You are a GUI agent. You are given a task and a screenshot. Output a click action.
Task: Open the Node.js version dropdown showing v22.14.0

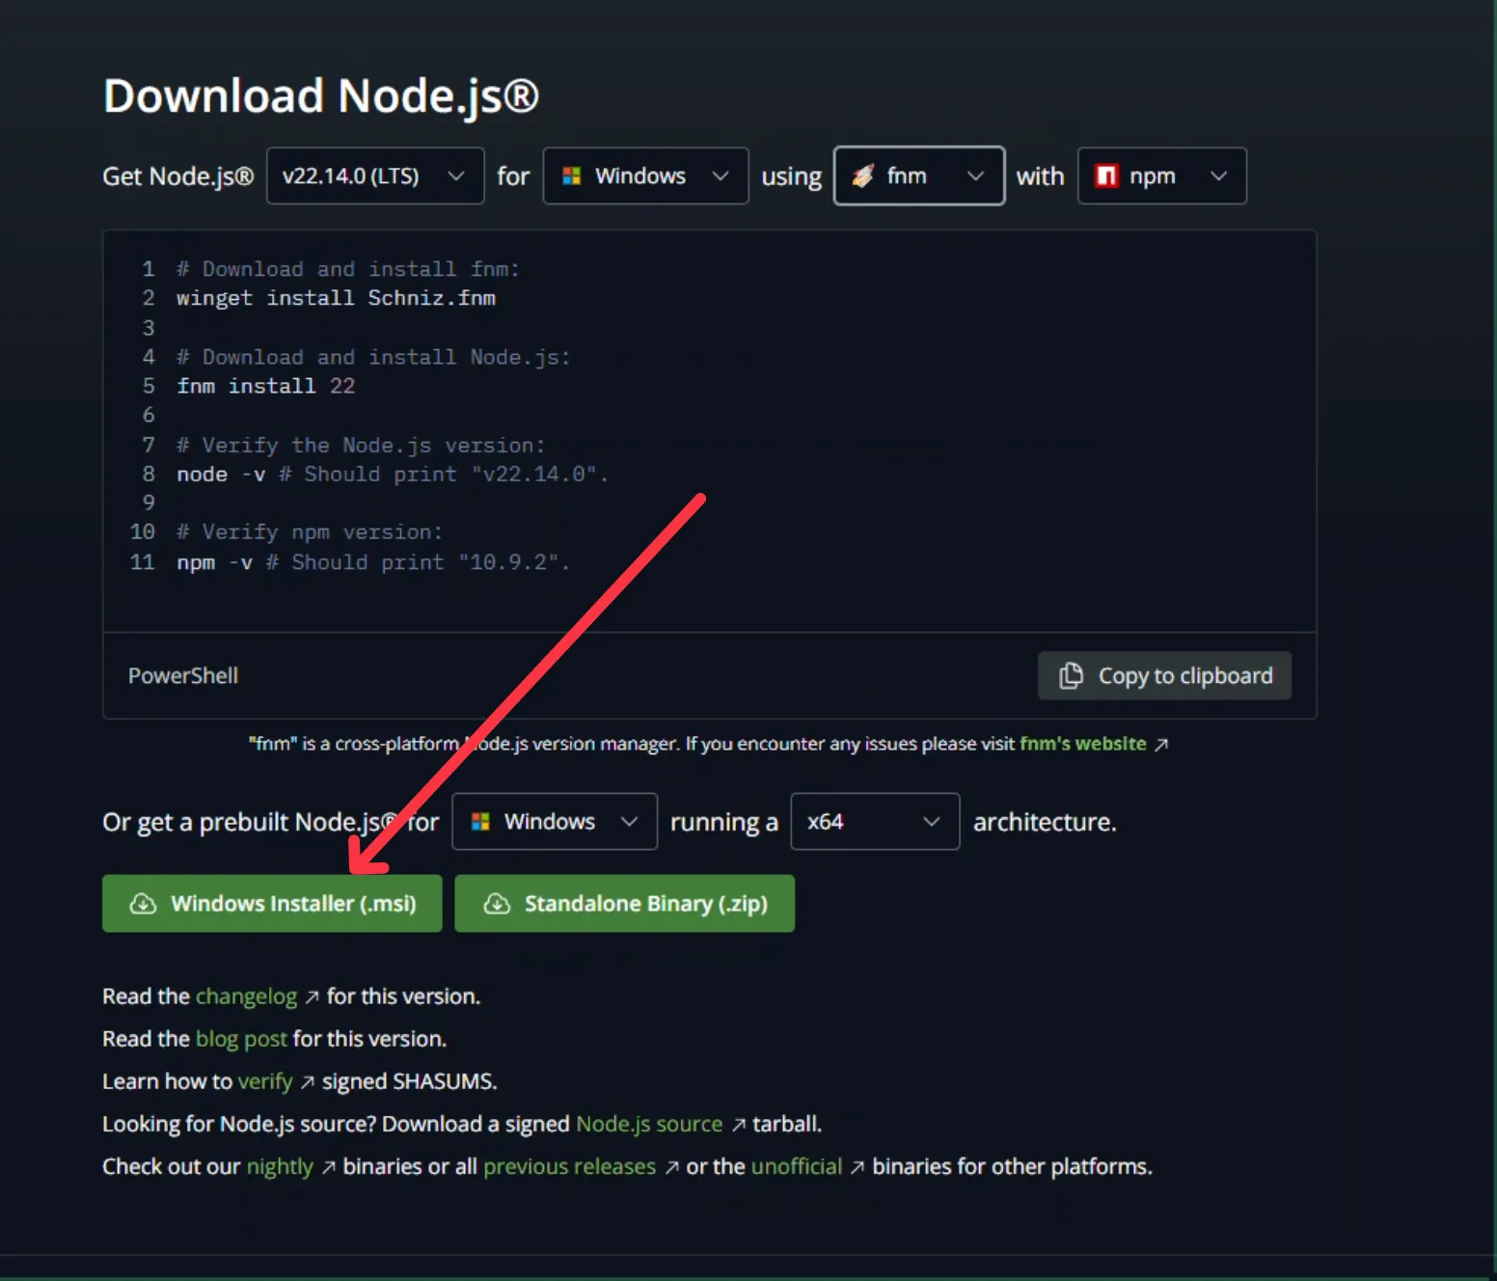pos(375,176)
